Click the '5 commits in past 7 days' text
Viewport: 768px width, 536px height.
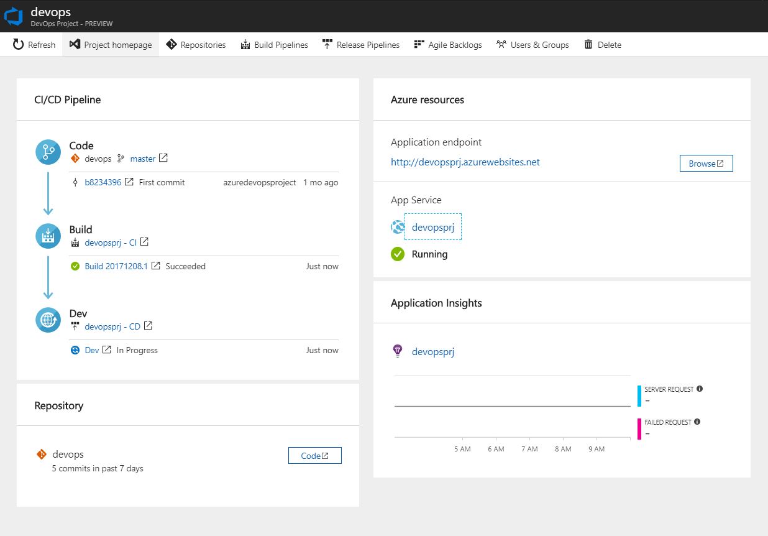click(98, 468)
